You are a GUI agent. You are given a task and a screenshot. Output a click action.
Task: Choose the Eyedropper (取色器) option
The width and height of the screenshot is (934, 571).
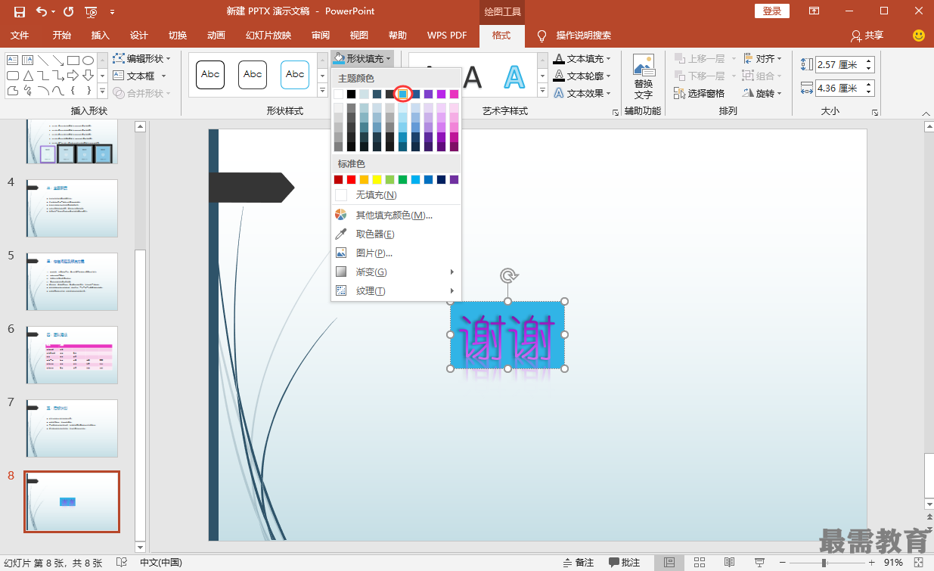[396, 234]
